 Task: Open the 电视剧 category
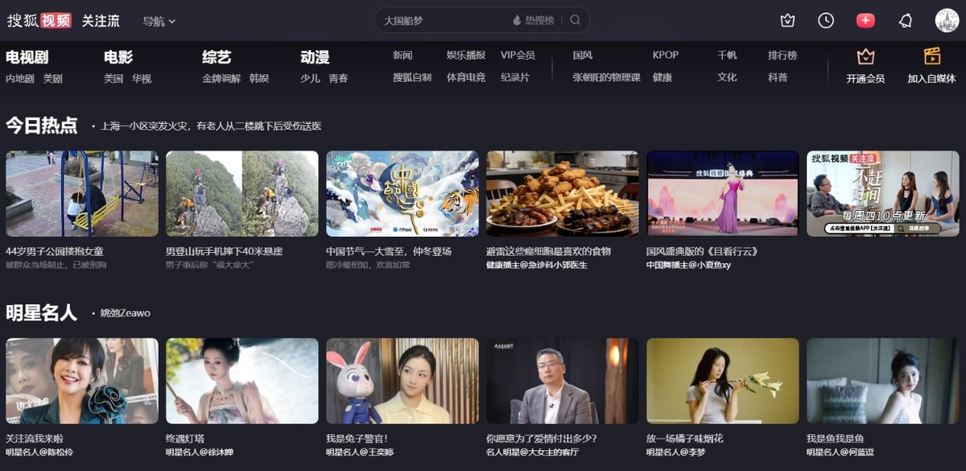[27, 57]
